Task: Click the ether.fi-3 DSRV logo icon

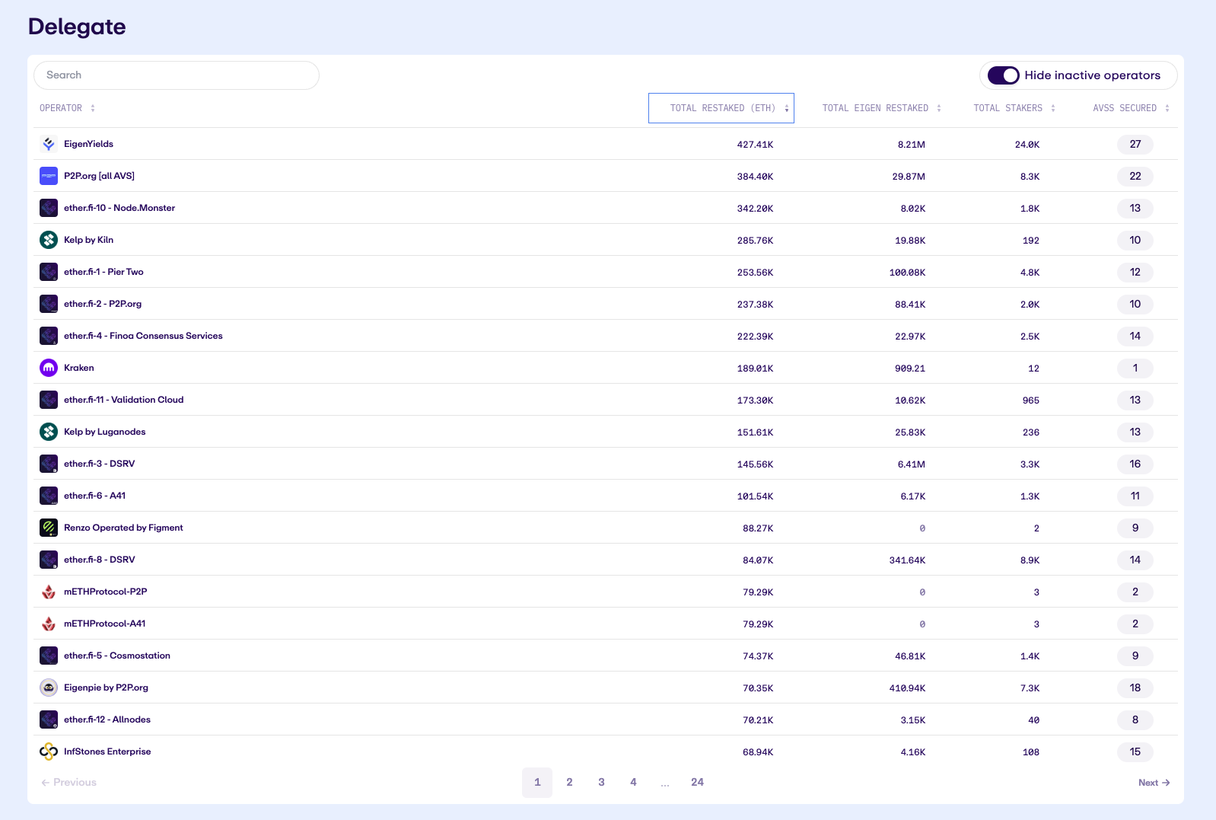Action: (49, 464)
